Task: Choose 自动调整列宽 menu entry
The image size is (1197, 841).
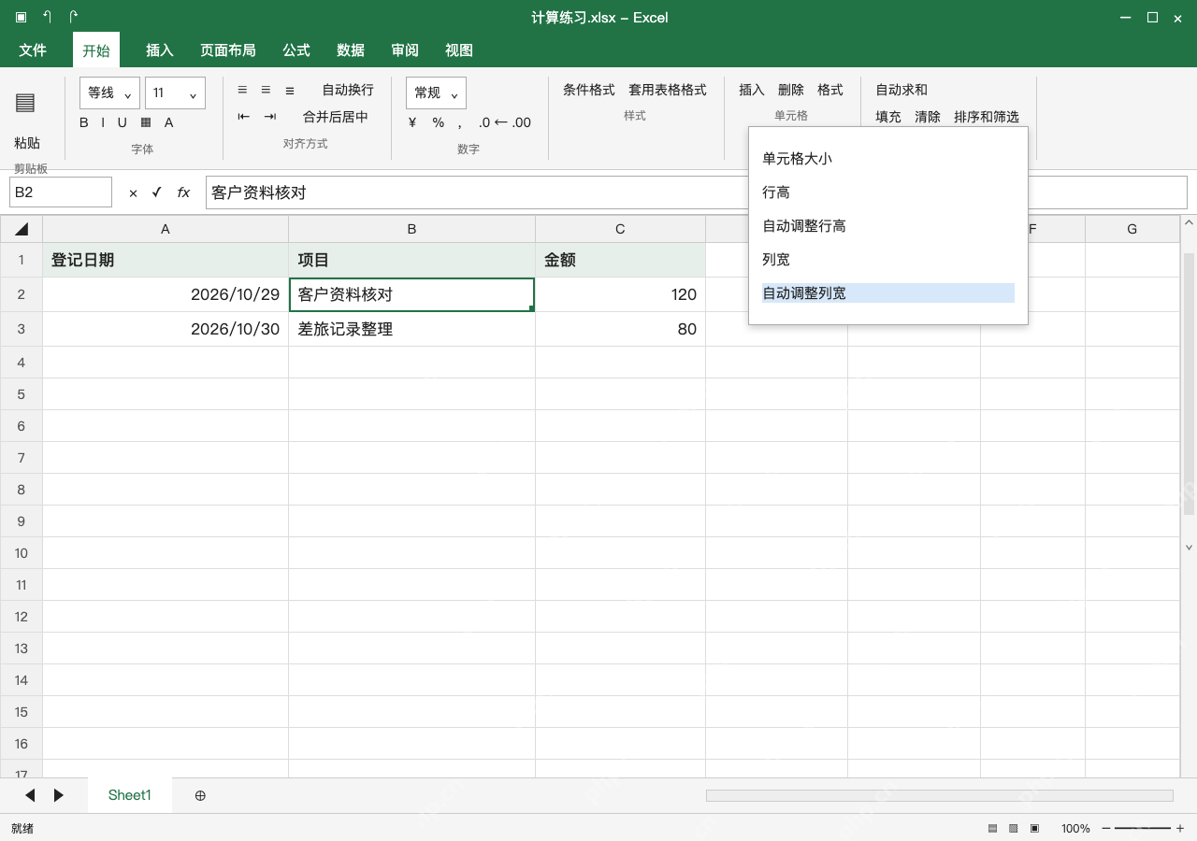Action: tap(888, 293)
